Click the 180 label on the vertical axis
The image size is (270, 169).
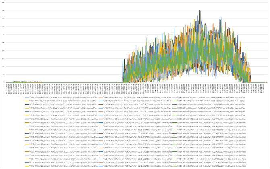click(3, 10)
